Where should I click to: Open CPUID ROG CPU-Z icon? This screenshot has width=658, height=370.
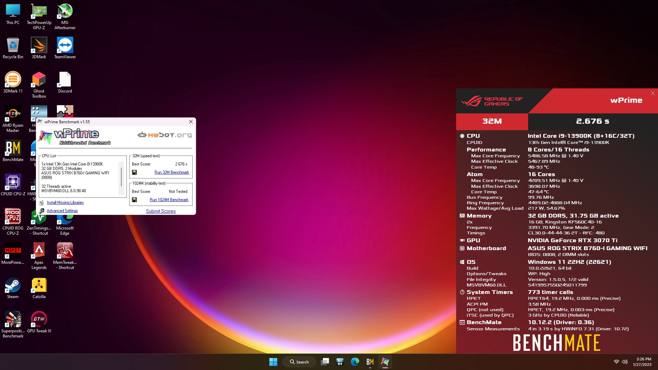pyautogui.click(x=13, y=222)
